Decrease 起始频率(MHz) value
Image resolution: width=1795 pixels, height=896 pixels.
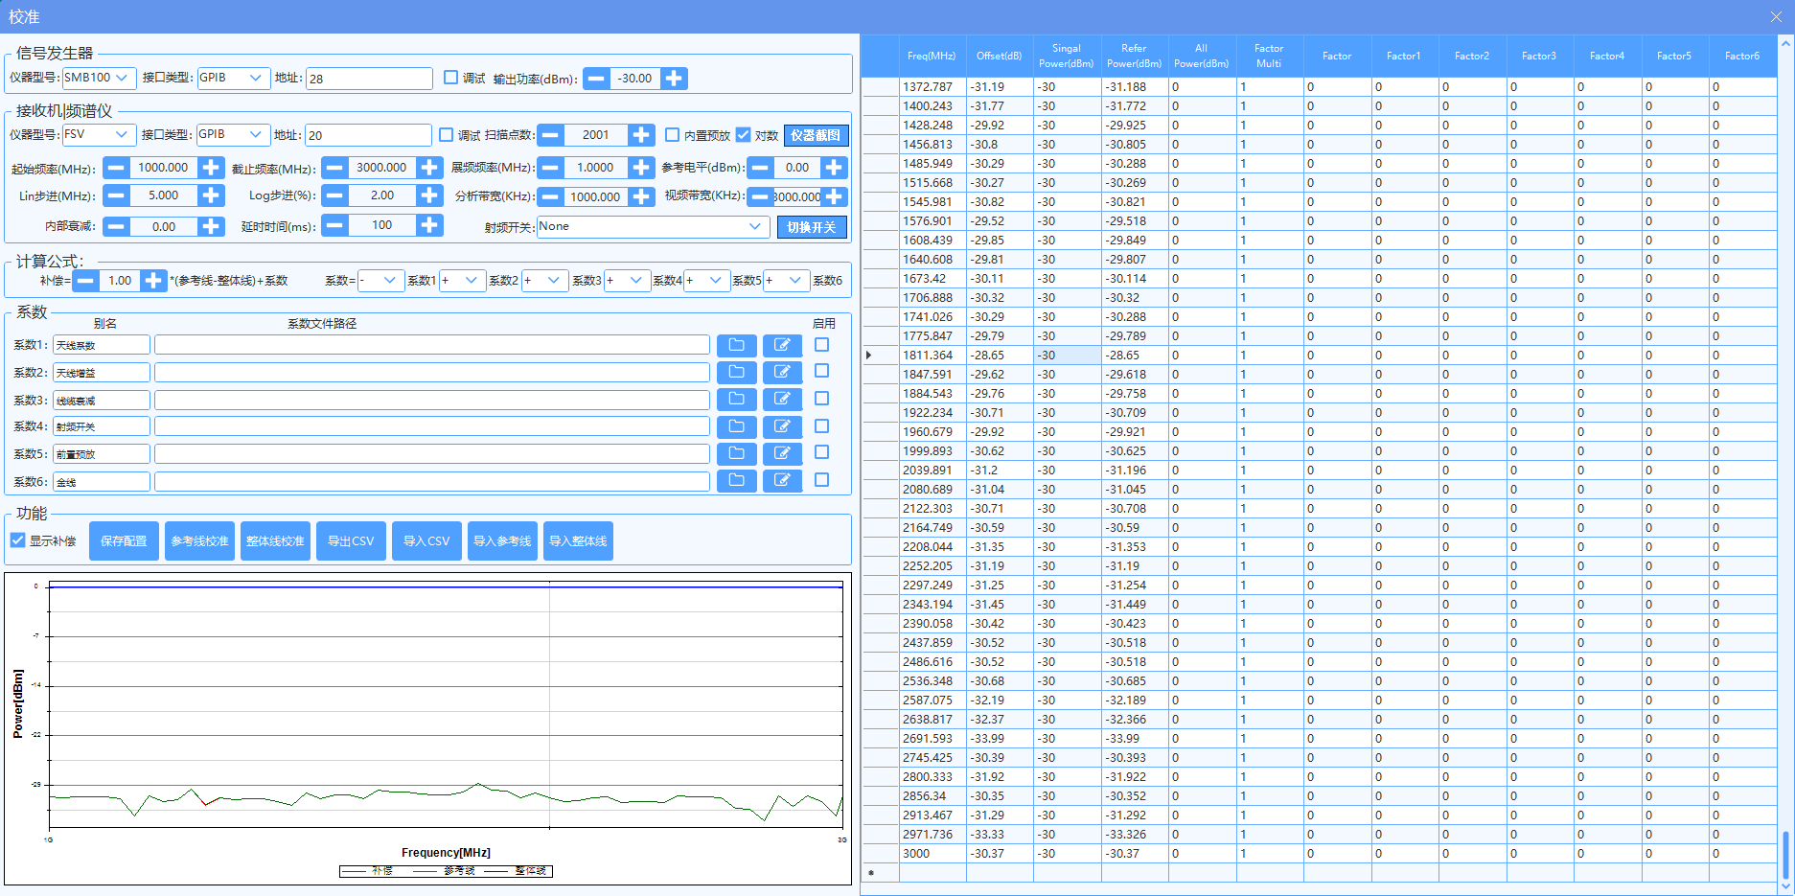click(116, 168)
